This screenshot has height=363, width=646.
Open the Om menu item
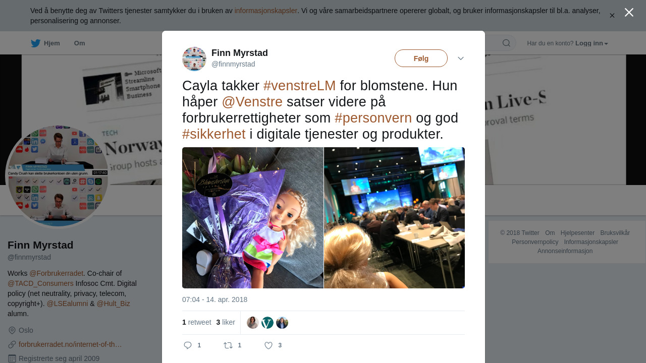(x=80, y=43)
